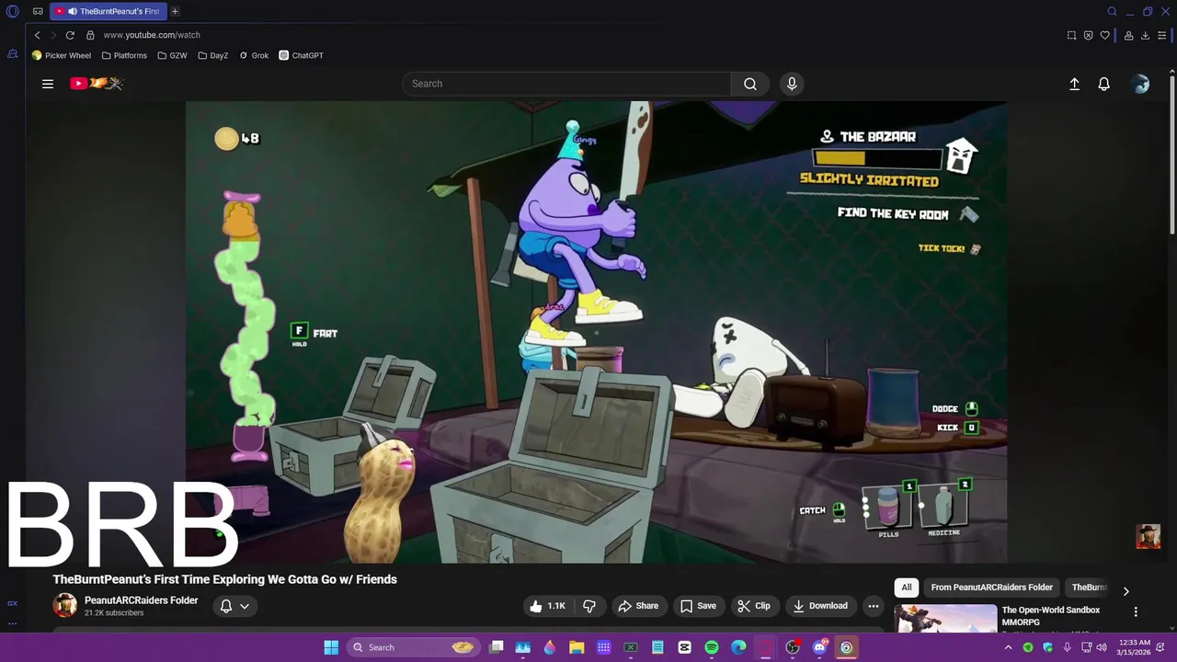Screen dimensions: 1177x662
Task: Click the Opera browser logo menu
Action: 13,12
